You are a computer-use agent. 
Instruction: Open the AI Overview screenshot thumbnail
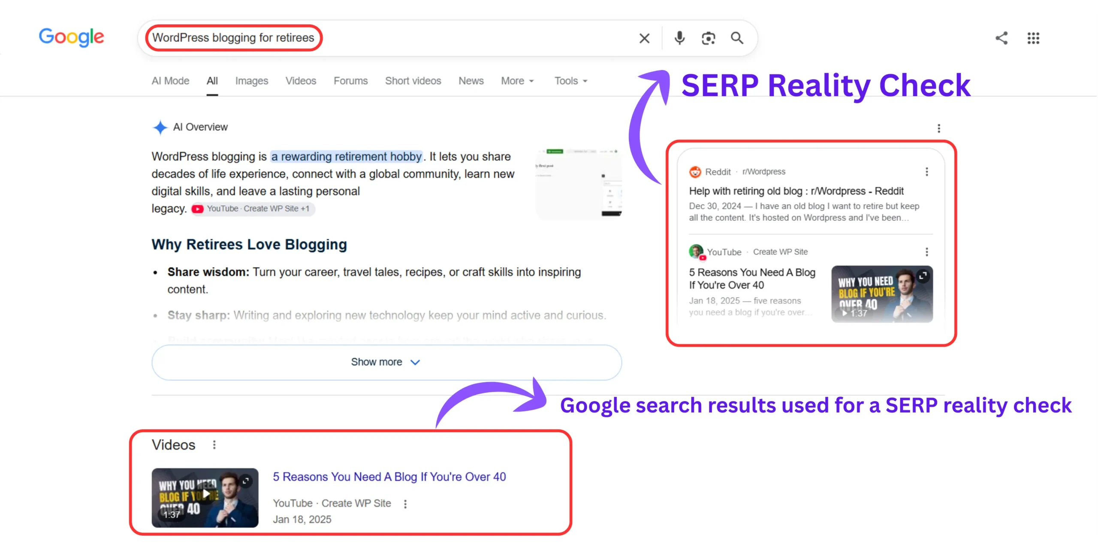[x=579, y=184]
